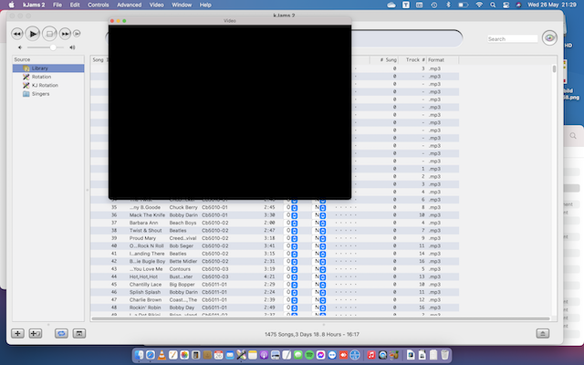Click the Stop button in the toolbar

coord(49,34)
